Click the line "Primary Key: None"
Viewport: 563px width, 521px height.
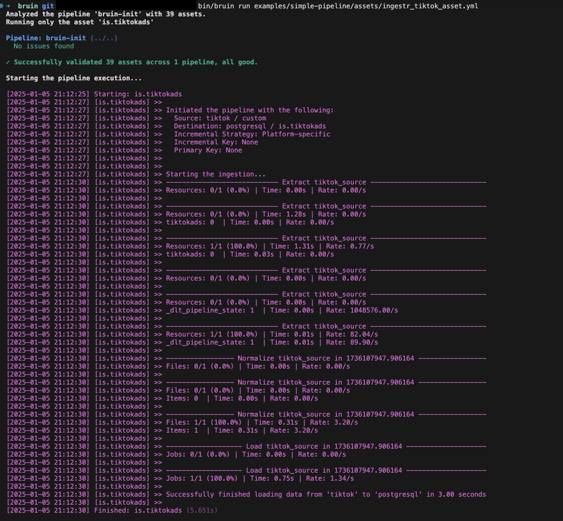tap(208, 150)
